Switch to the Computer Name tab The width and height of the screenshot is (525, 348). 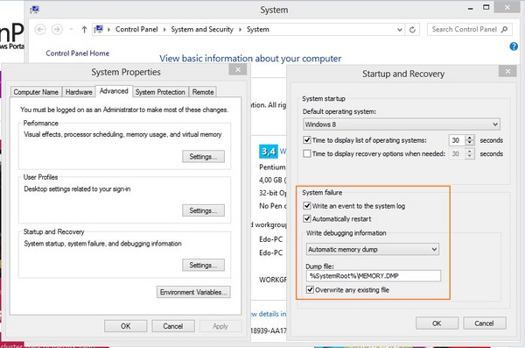(36, 92)
